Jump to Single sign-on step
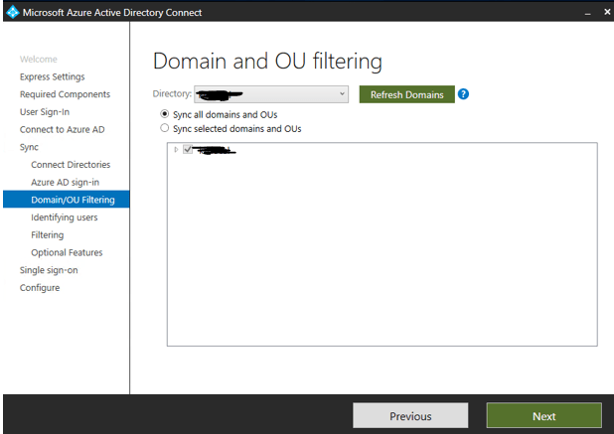The width and height of the screenshot is (614, 434). point(49,270)
